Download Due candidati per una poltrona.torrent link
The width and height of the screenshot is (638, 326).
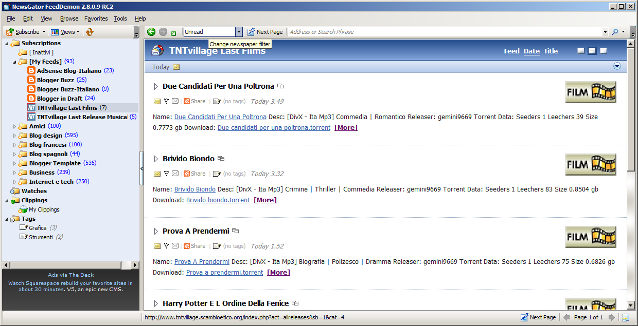274,128
